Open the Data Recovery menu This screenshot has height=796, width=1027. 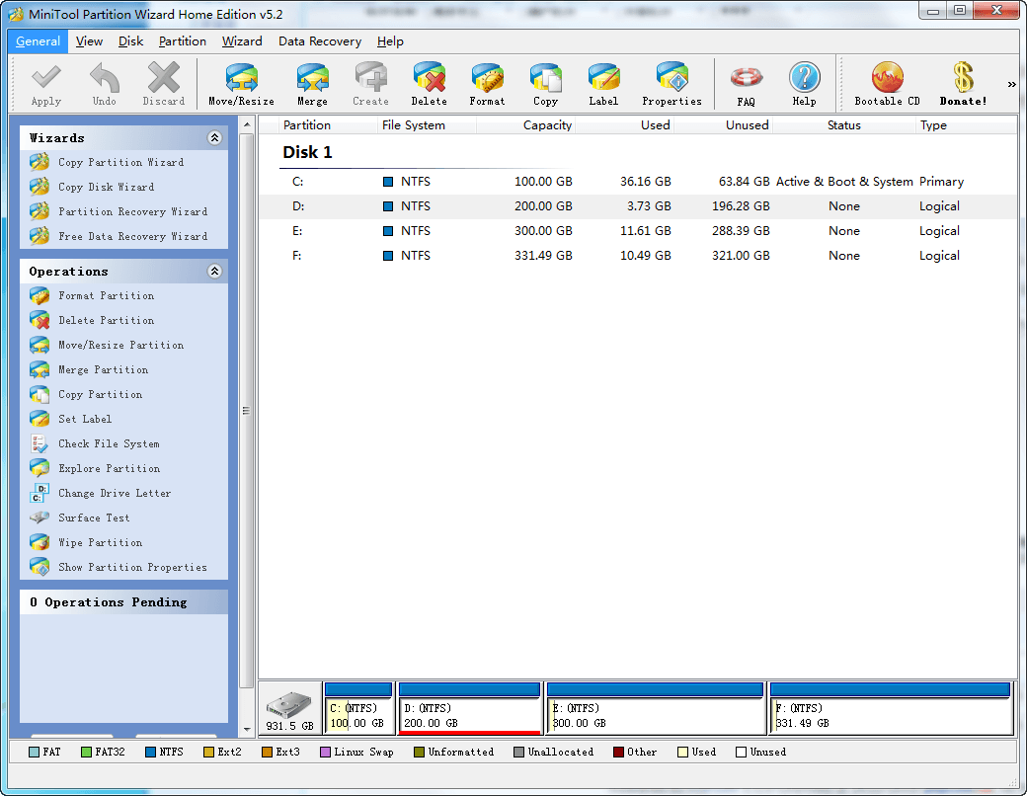pyautogui.click(x=320, y=41)
